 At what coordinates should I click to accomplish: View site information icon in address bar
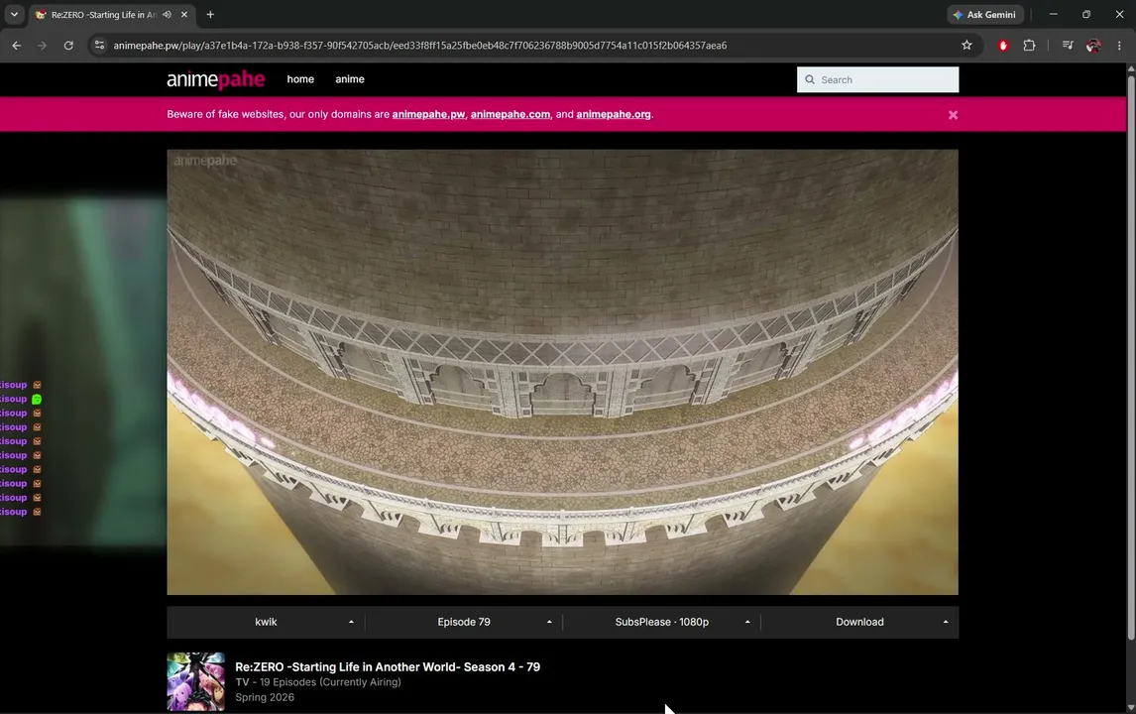99,45
